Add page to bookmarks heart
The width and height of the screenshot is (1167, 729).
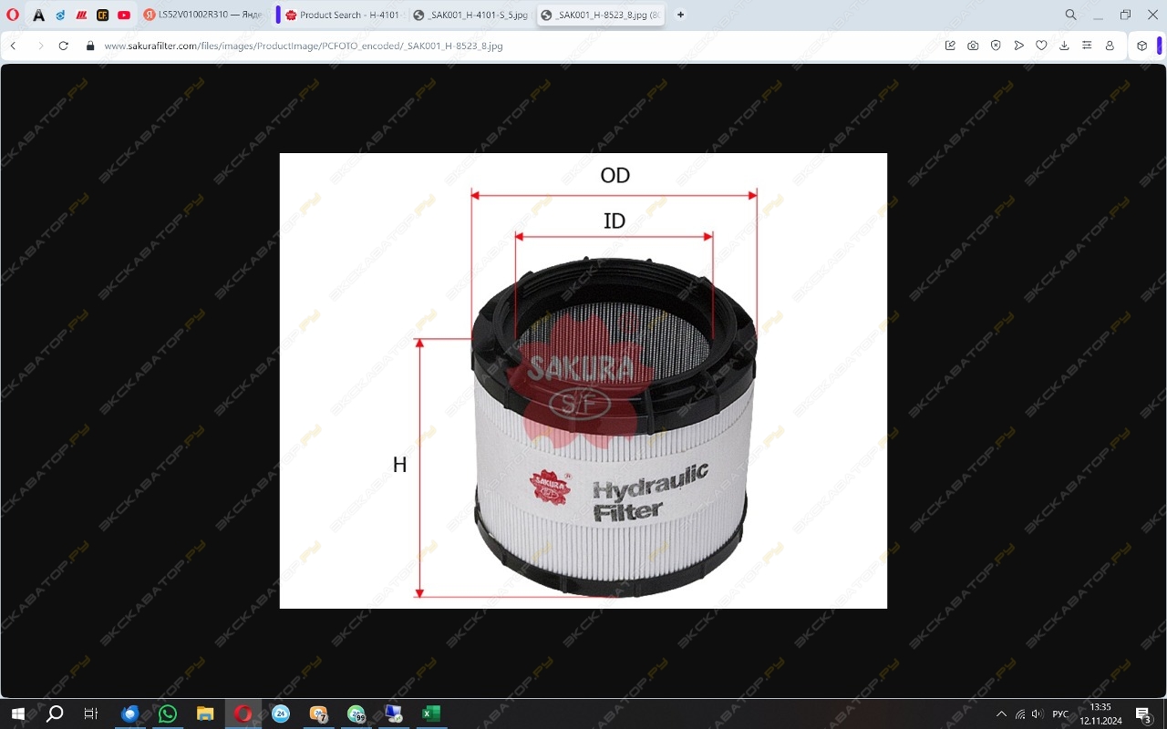point(1041,46)
